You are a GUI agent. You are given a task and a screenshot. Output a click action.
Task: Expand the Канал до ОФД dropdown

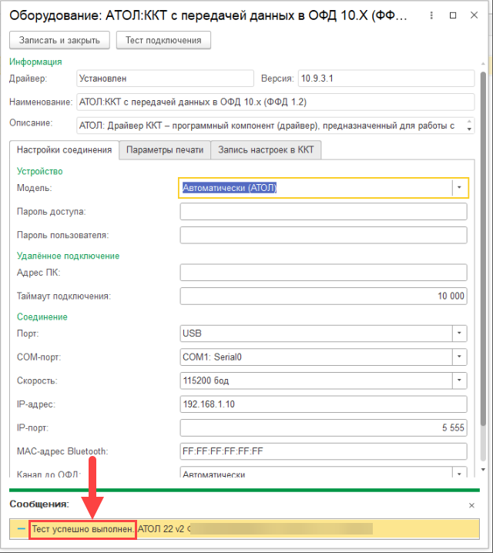(x=459, y=473)
